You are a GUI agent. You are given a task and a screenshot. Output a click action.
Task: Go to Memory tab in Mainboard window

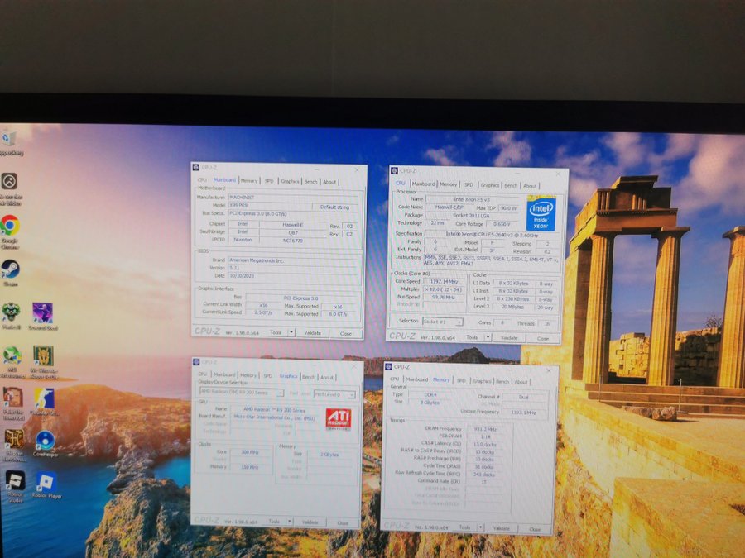coord(248,181)
